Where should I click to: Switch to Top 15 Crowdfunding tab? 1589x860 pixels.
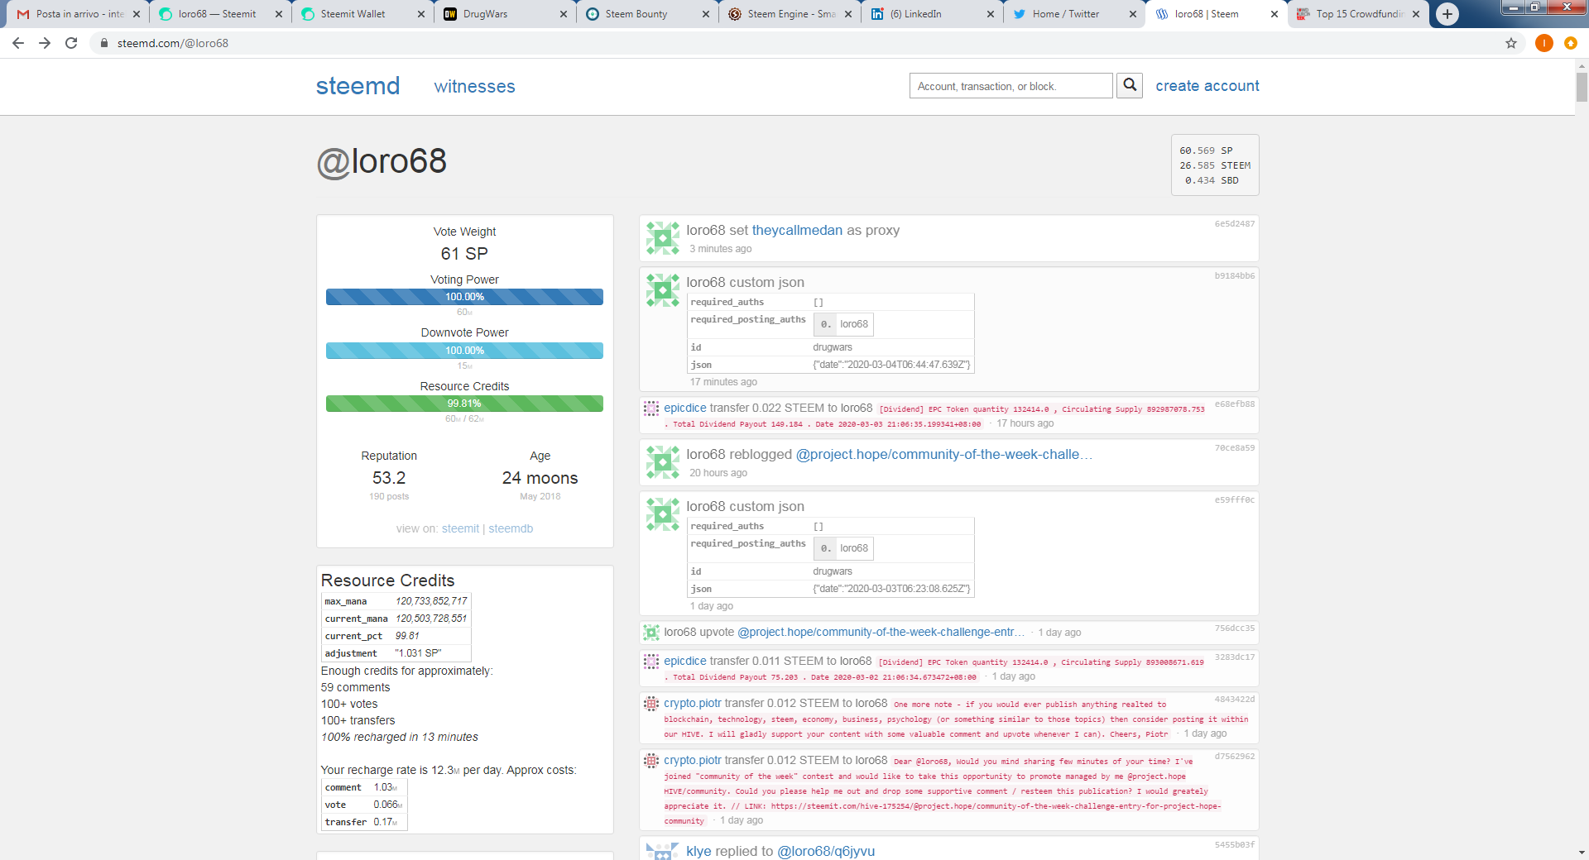coord(1360,14)
